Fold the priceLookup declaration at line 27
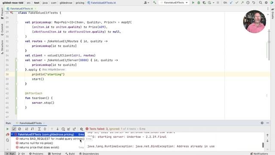This screenshot has height=155, width=275. coord(17,22)
